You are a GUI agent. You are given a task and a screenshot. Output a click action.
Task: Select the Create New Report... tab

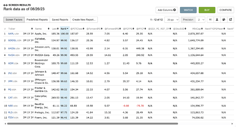point(84,20)
